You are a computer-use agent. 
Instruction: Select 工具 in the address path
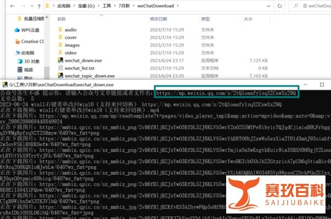pyautogui.click(x=106, y=6)
